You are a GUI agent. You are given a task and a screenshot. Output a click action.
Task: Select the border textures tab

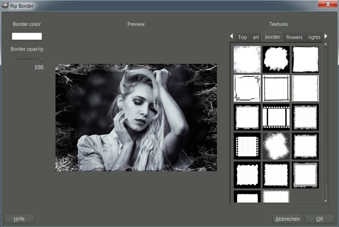[x=272, y=37]
